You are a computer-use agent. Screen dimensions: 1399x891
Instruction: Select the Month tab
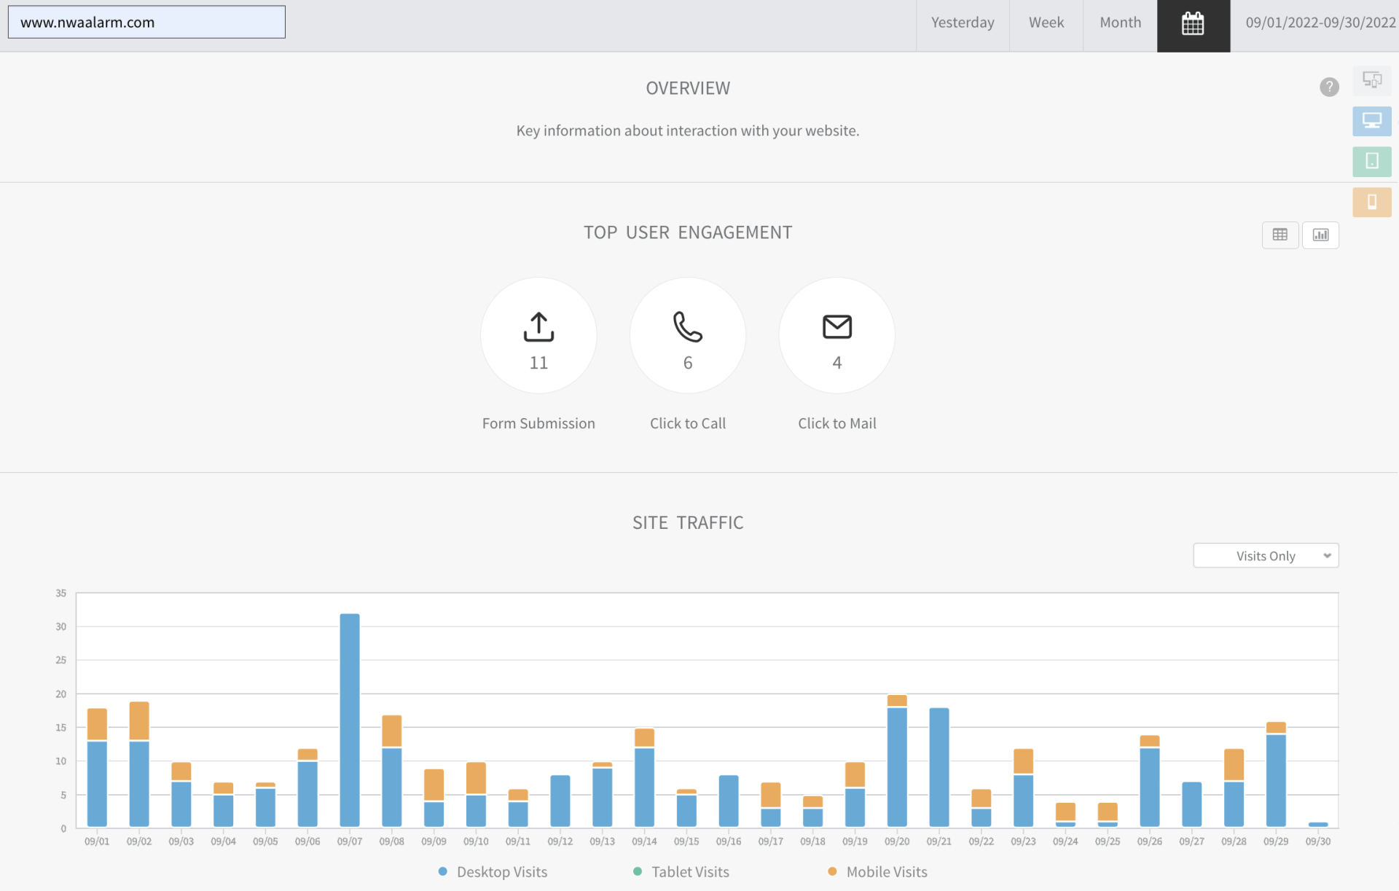click(x=1120, y=23)
